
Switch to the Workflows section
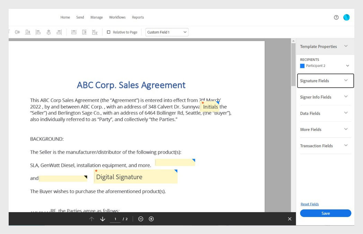click(117, 17)
